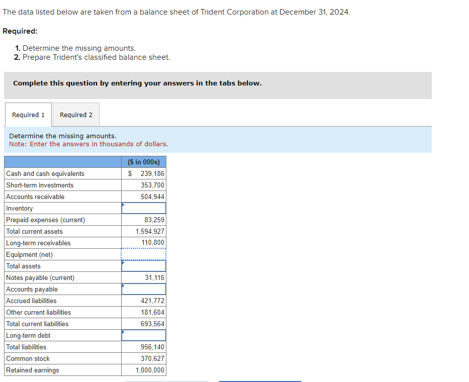
Task: Click the right navigation button below the table
Action: tap(260, 381)
